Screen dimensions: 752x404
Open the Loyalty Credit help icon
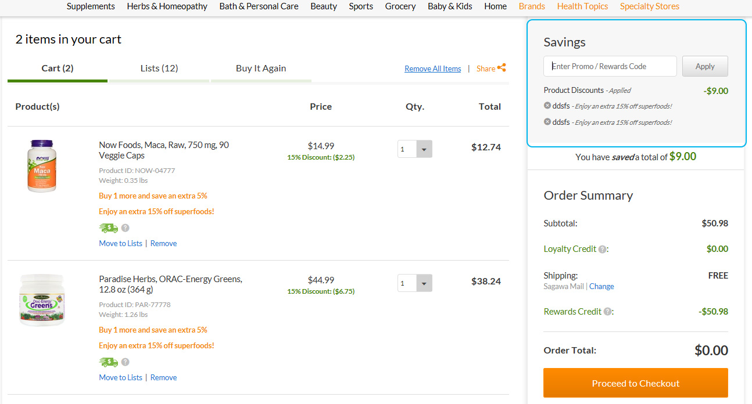[603, 250]
